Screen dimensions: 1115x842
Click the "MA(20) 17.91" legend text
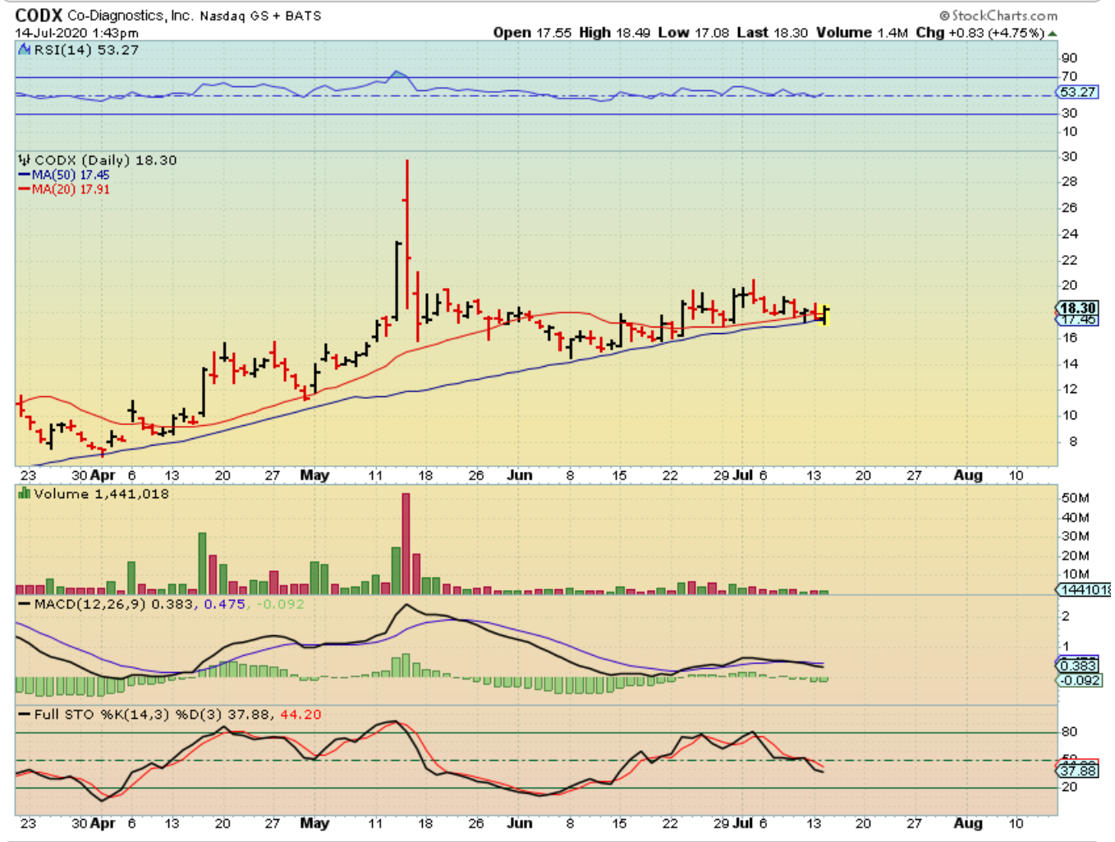(71, 190)
